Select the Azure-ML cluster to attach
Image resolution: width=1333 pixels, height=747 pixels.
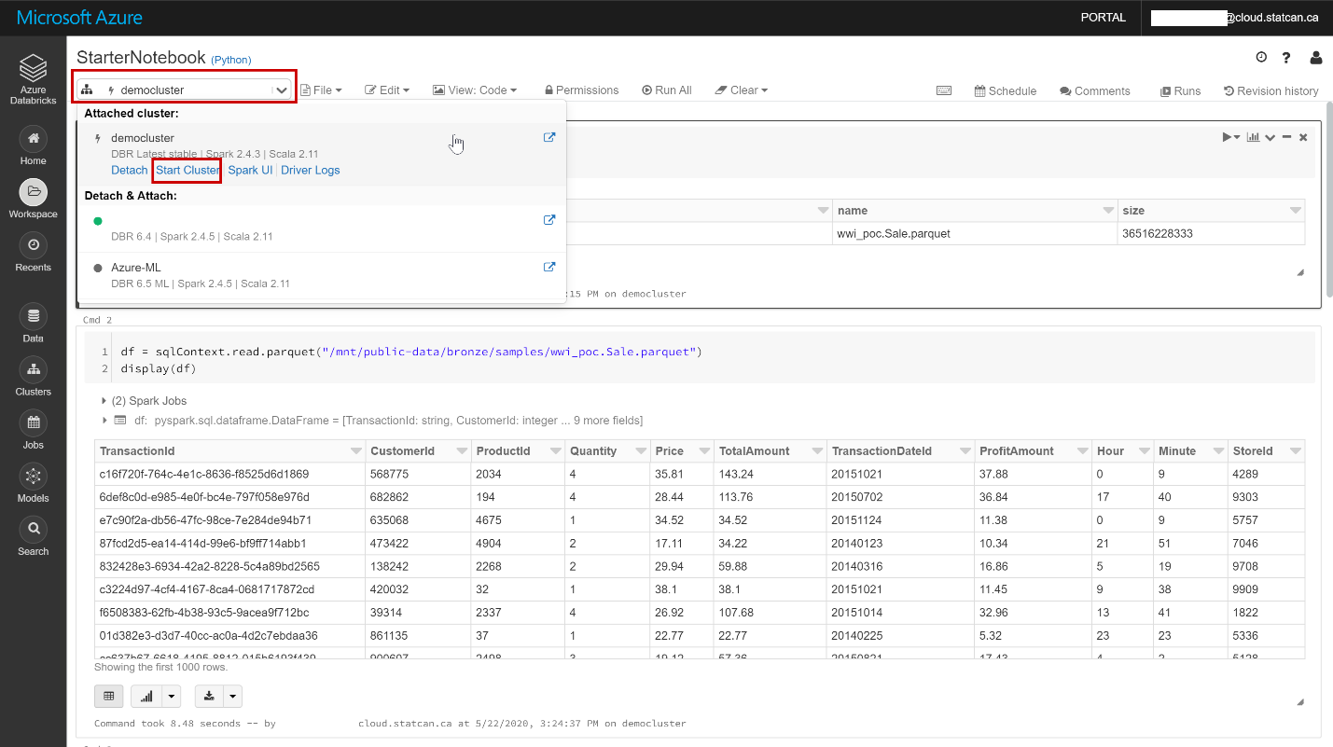coord(321,275)
